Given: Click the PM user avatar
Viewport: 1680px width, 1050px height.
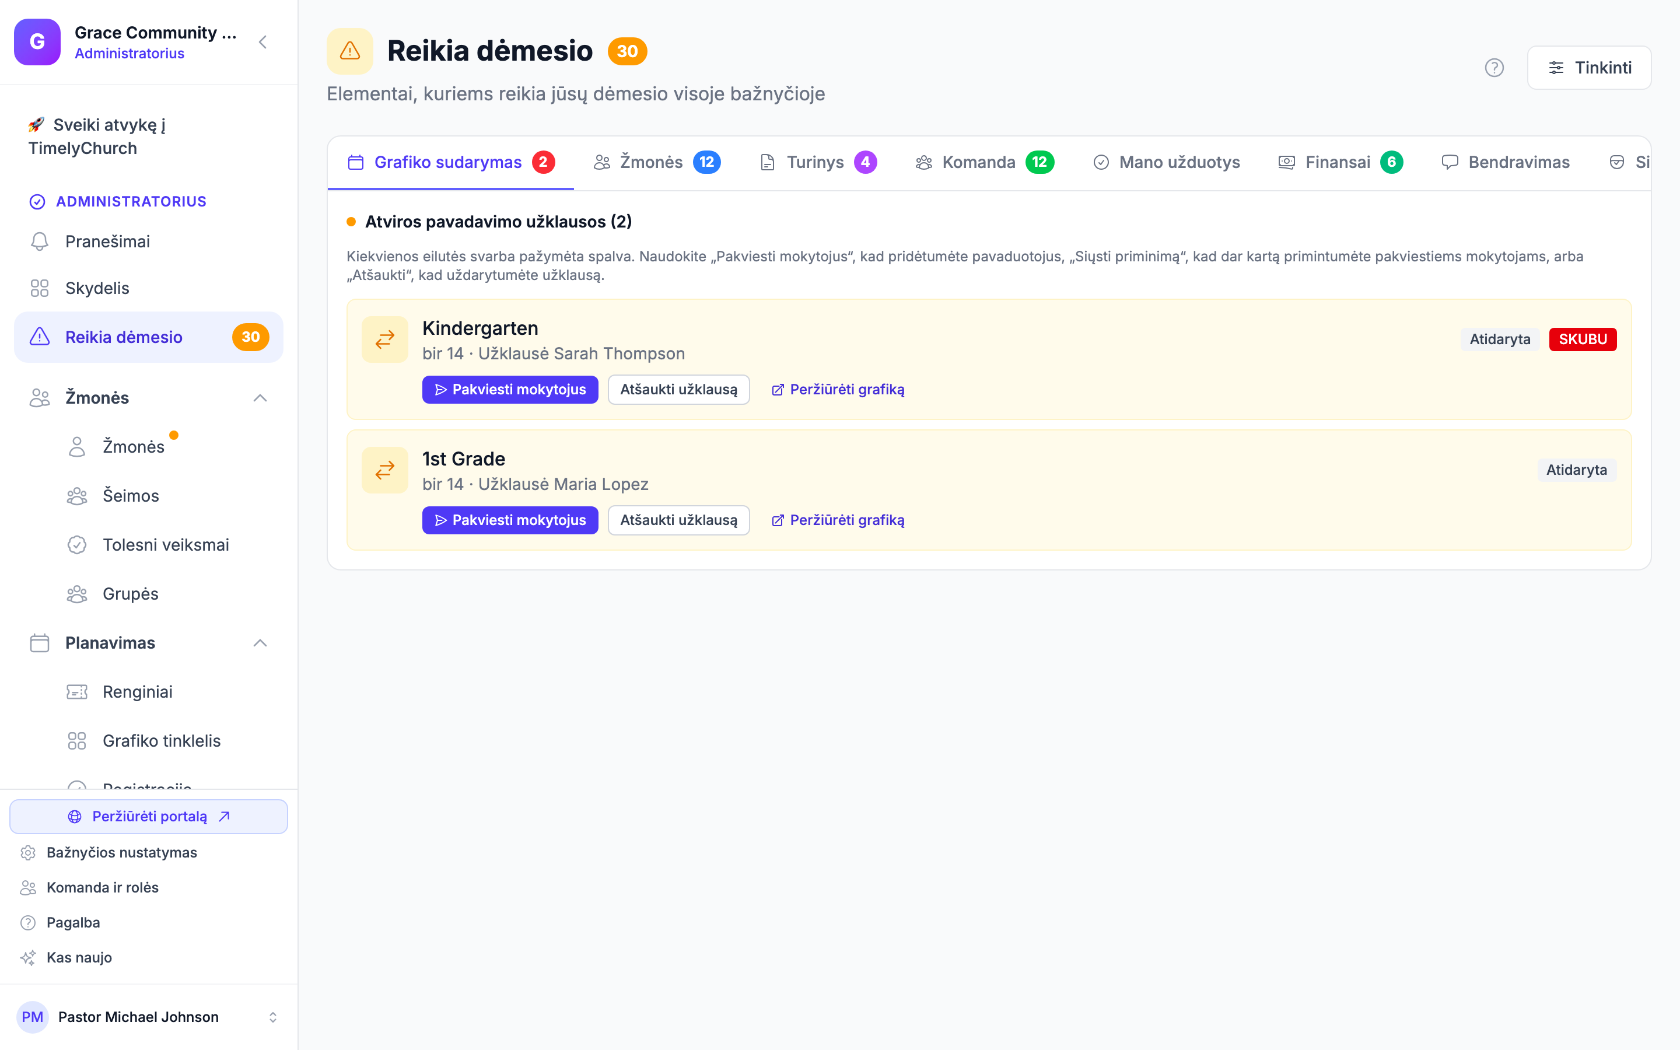Looking at the screenshot, I should (33, 1017).
